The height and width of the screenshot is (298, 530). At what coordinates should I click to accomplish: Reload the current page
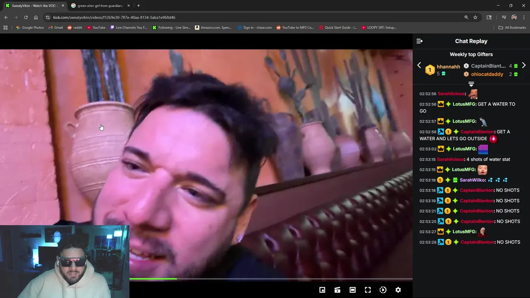(26, 17)
